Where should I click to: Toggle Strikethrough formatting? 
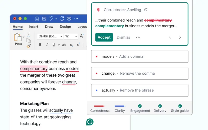64,45
